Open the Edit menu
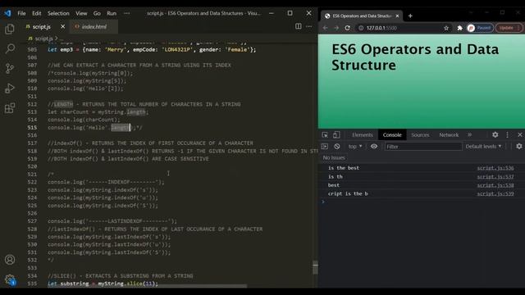 (x=36, y=13)
